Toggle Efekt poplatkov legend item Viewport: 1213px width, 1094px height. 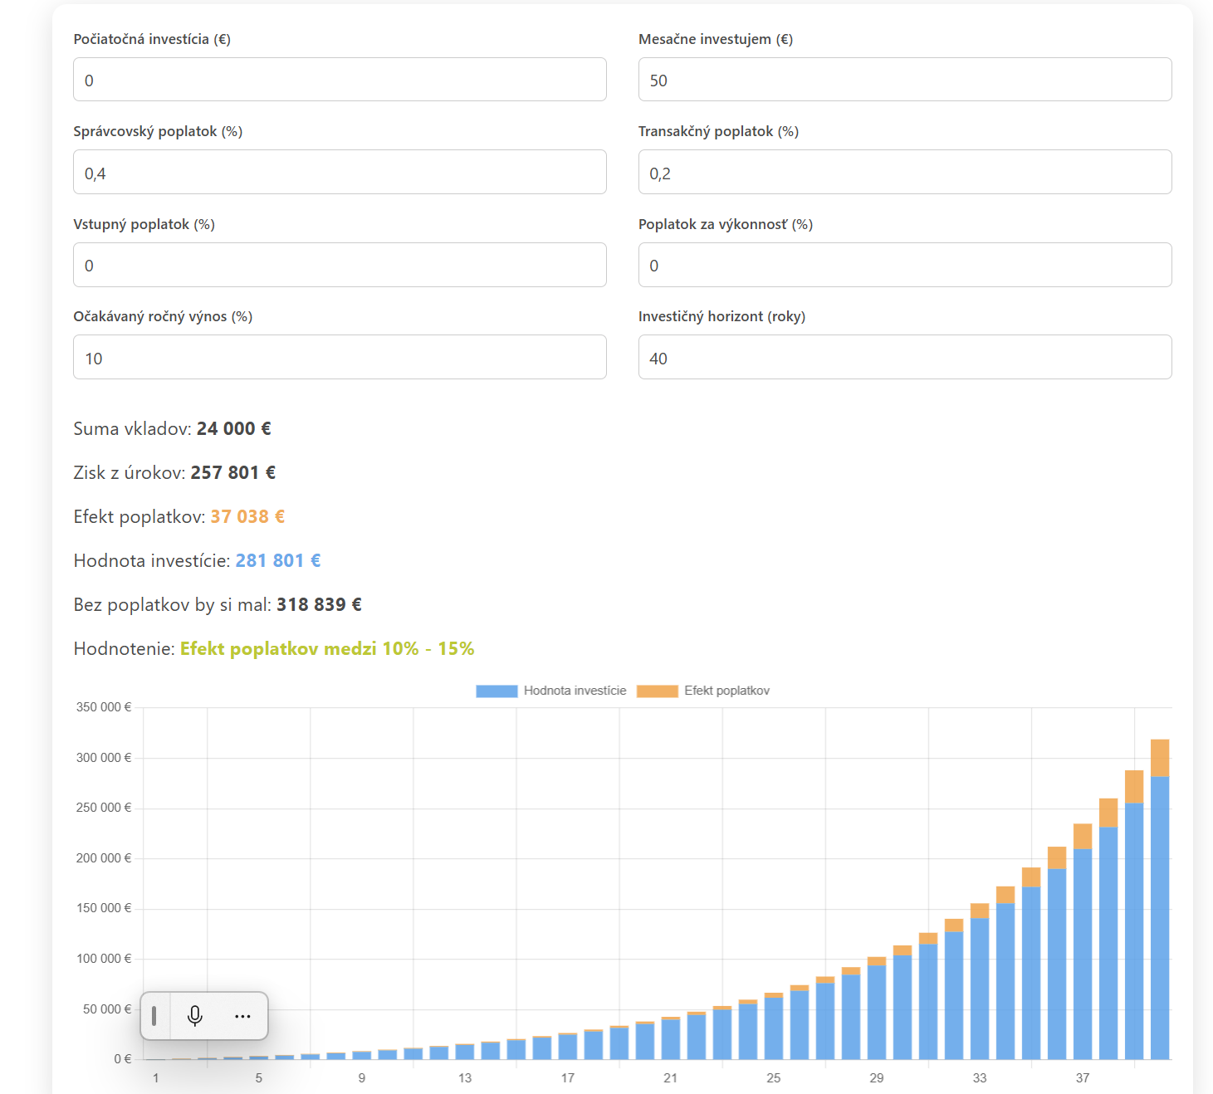703,691
